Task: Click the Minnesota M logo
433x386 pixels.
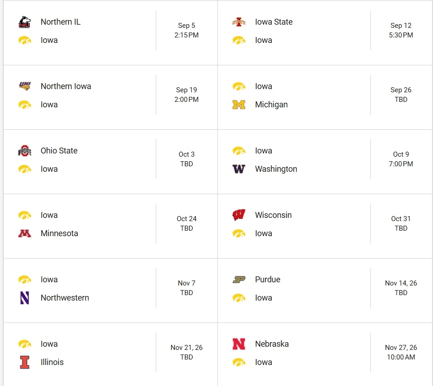Action: click(25, 233)
